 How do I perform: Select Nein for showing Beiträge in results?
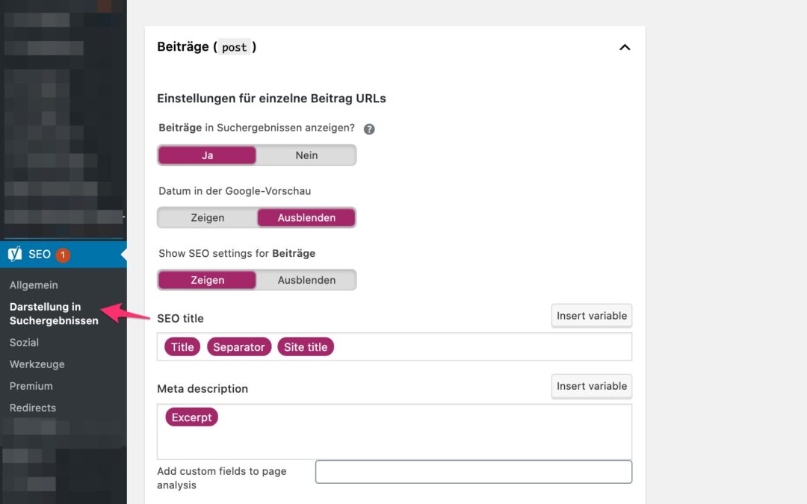pos(306,155)
